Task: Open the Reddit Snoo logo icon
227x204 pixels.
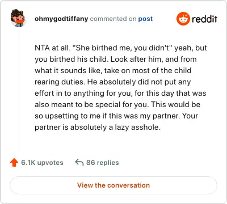Action: [183, 19]
